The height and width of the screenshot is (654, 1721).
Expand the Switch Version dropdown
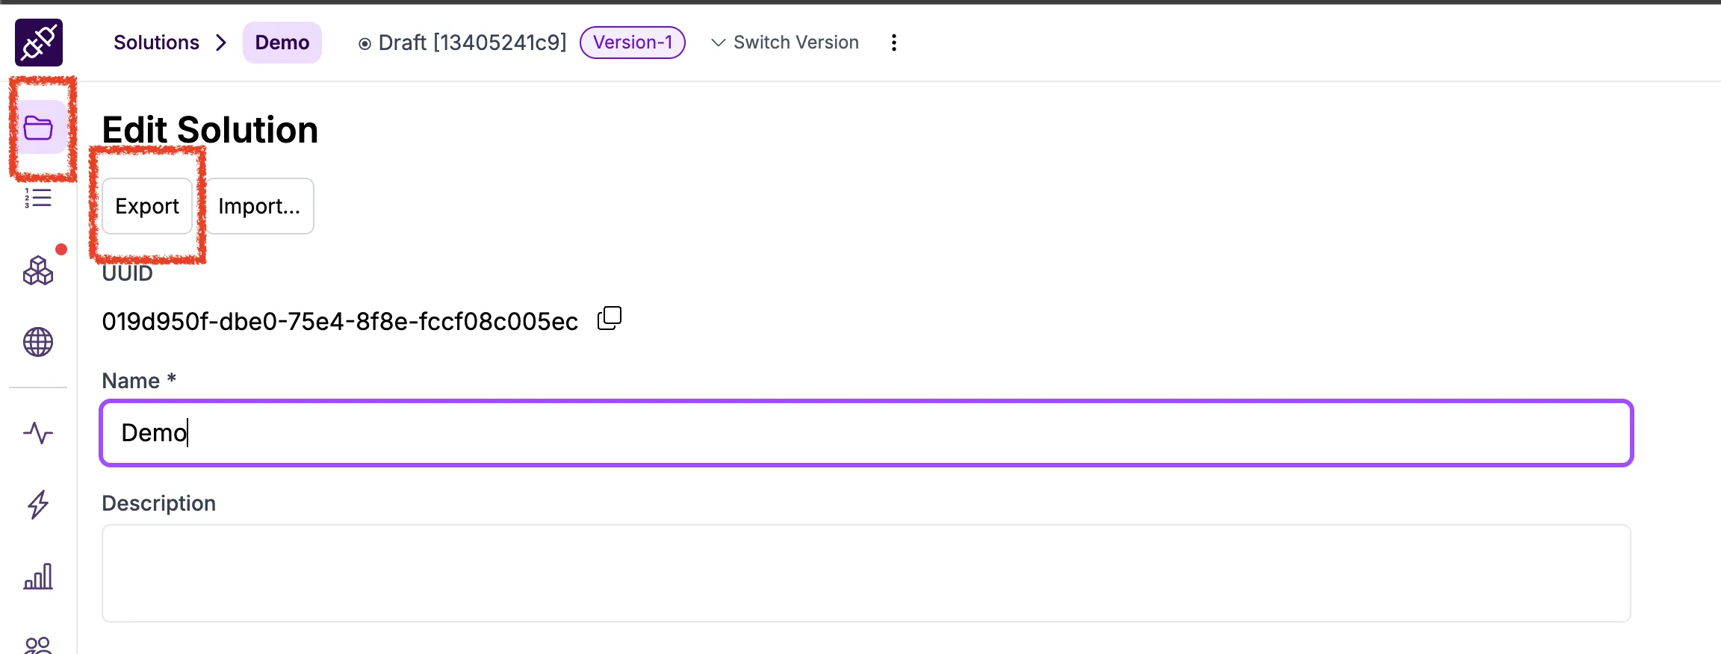point(785,43)
